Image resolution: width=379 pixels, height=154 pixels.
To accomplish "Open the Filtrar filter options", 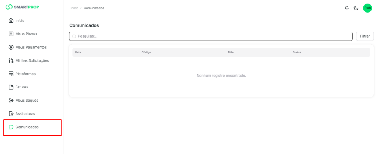I will 365,36.
